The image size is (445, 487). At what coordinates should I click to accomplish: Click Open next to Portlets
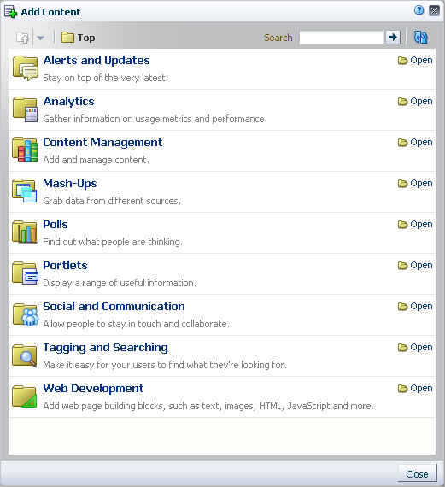[415, 265]
